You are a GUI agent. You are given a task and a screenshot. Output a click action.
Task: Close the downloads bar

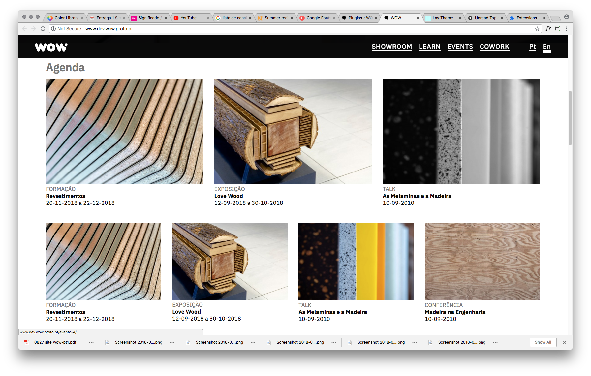point(565,342)
